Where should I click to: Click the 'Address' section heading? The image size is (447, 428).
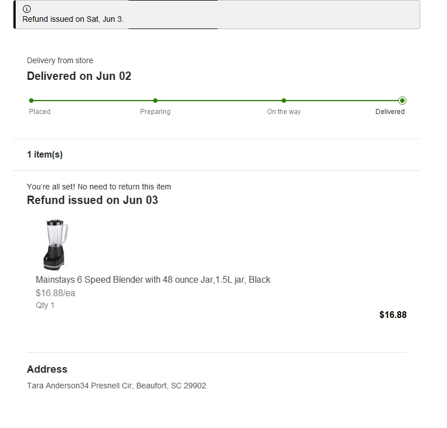(47, 369)
